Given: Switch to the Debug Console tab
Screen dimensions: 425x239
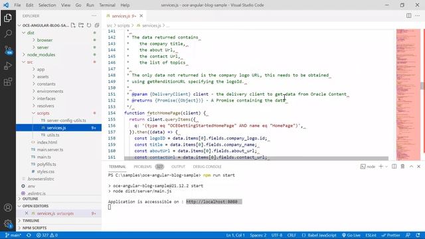Looking at the screenshot, I should point(207,167).
